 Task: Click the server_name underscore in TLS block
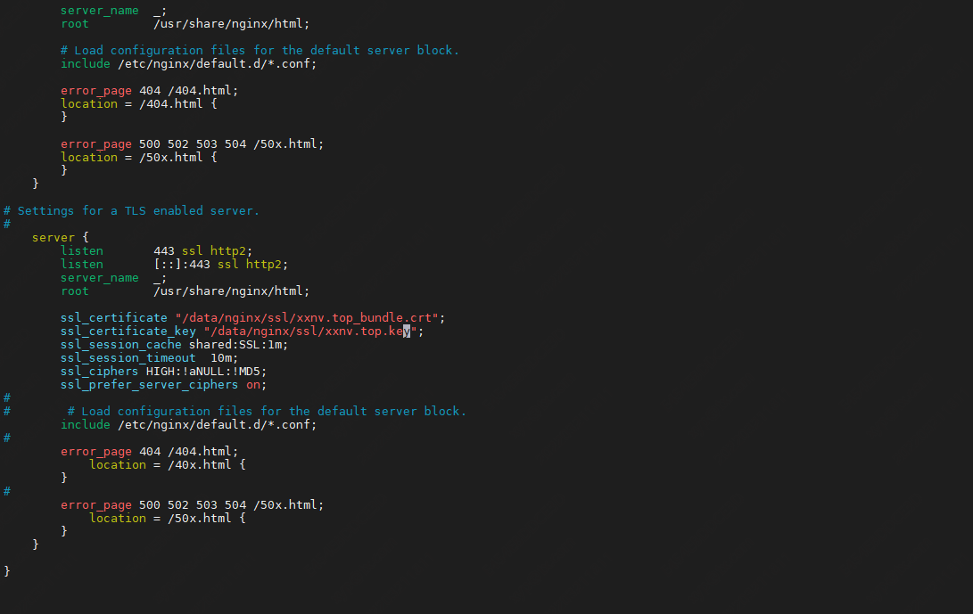coord(157,278)
